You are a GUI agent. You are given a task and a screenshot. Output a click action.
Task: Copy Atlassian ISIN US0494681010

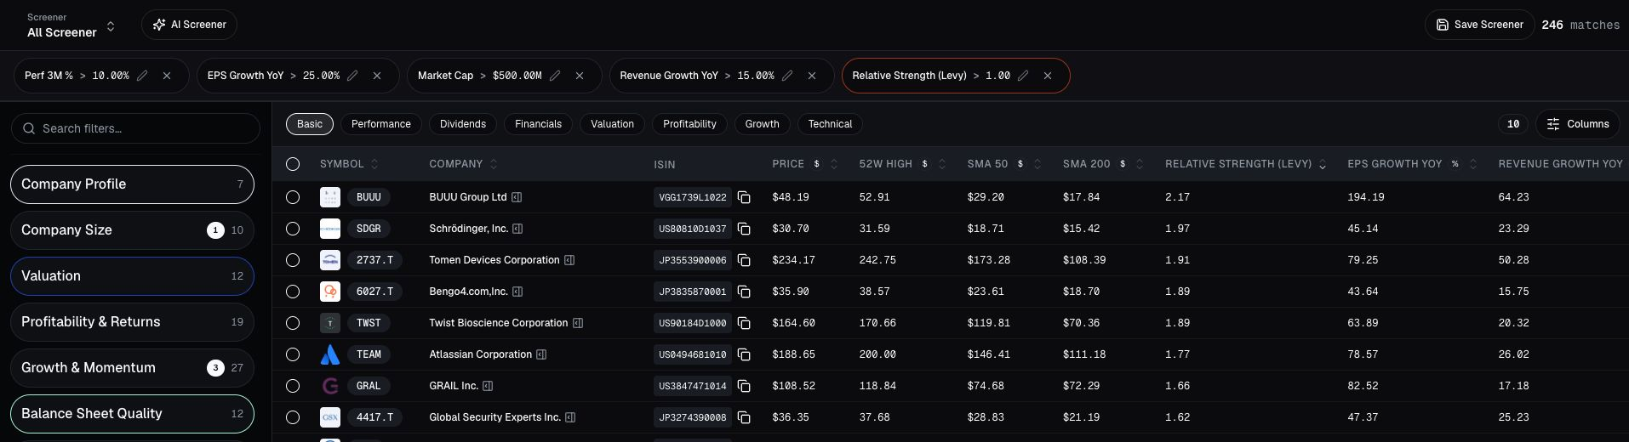coord(744,354)
